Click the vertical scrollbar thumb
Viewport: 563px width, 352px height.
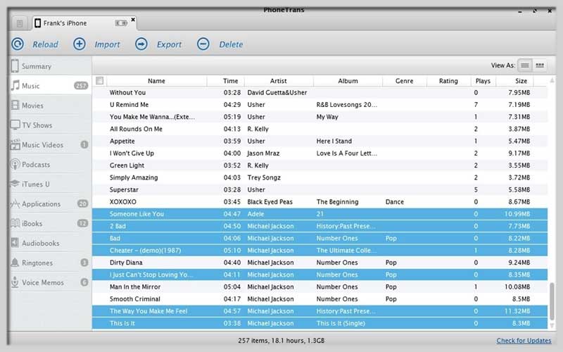point(552,301)
